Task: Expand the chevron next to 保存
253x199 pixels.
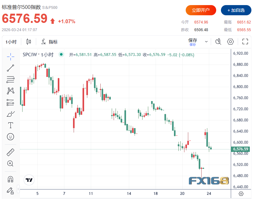Action: [x=206, y=42]
